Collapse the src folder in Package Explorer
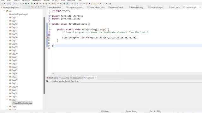202x113 pixels. [x=4, y=11]
